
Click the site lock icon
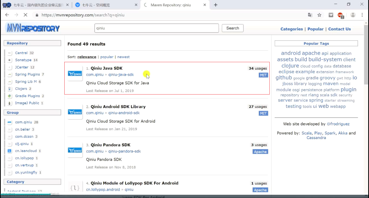37,15
